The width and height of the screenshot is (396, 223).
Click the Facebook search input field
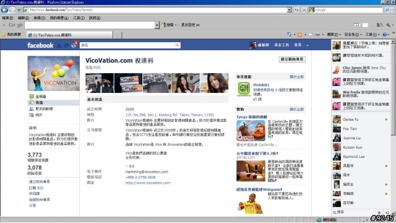(127, 45)
